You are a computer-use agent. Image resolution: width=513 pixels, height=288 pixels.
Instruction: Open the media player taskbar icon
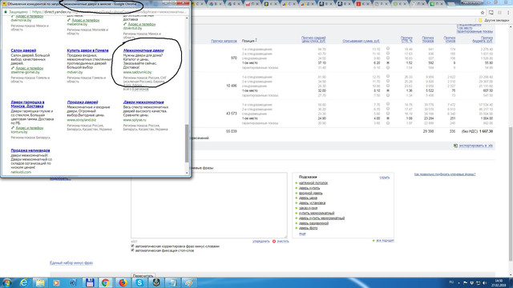pos(56,282)
